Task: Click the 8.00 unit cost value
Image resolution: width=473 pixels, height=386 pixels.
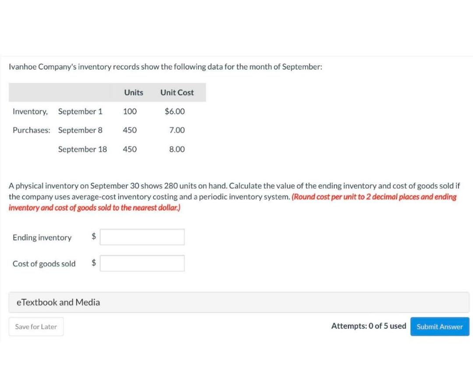Action: 177,149
